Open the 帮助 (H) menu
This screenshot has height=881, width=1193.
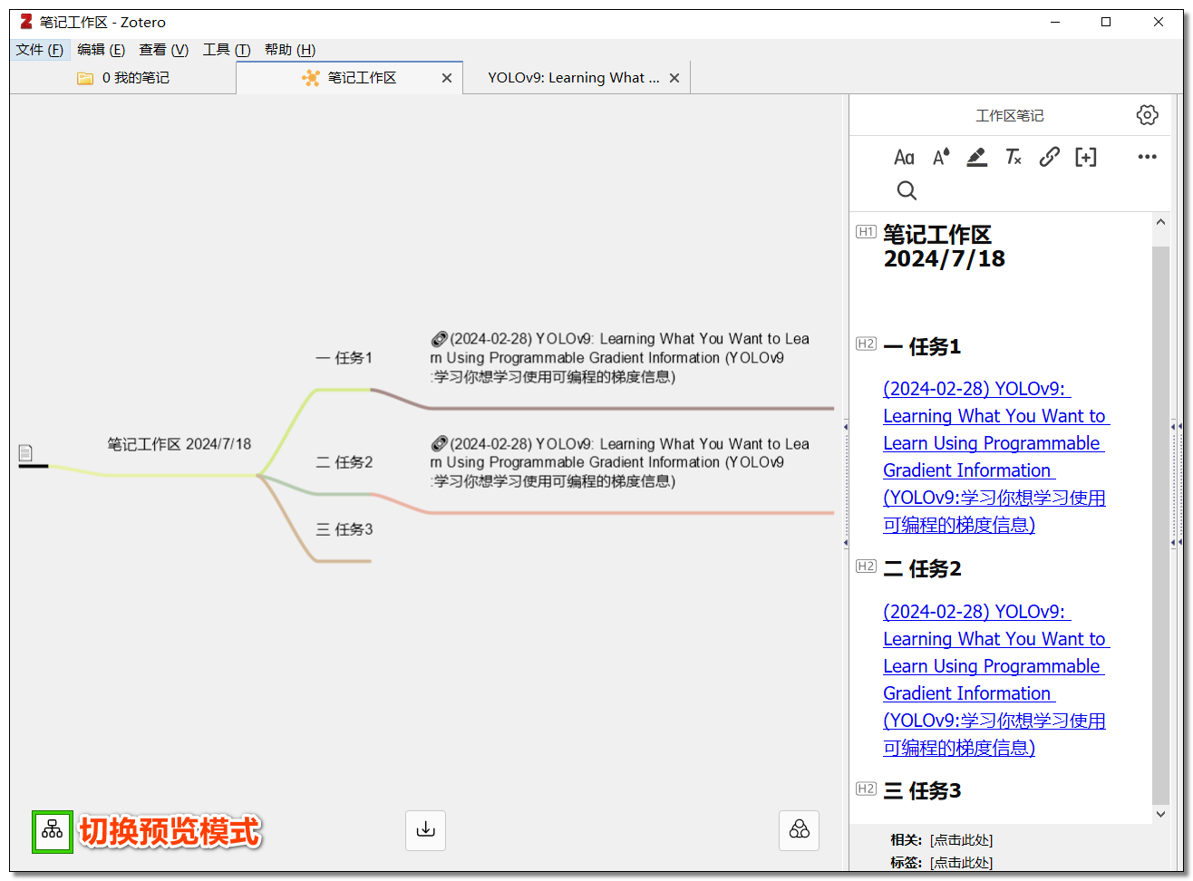(290, 50)
